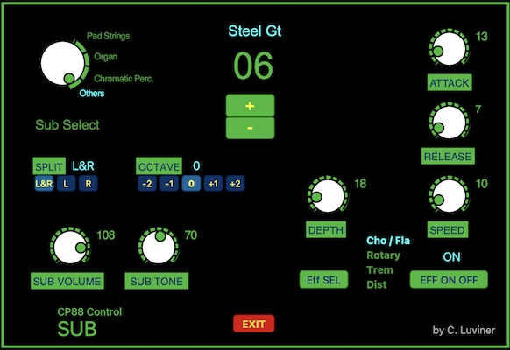Click the RELEASE knob dial
Viewport: 510px width, 350px height.
[450, 122]
